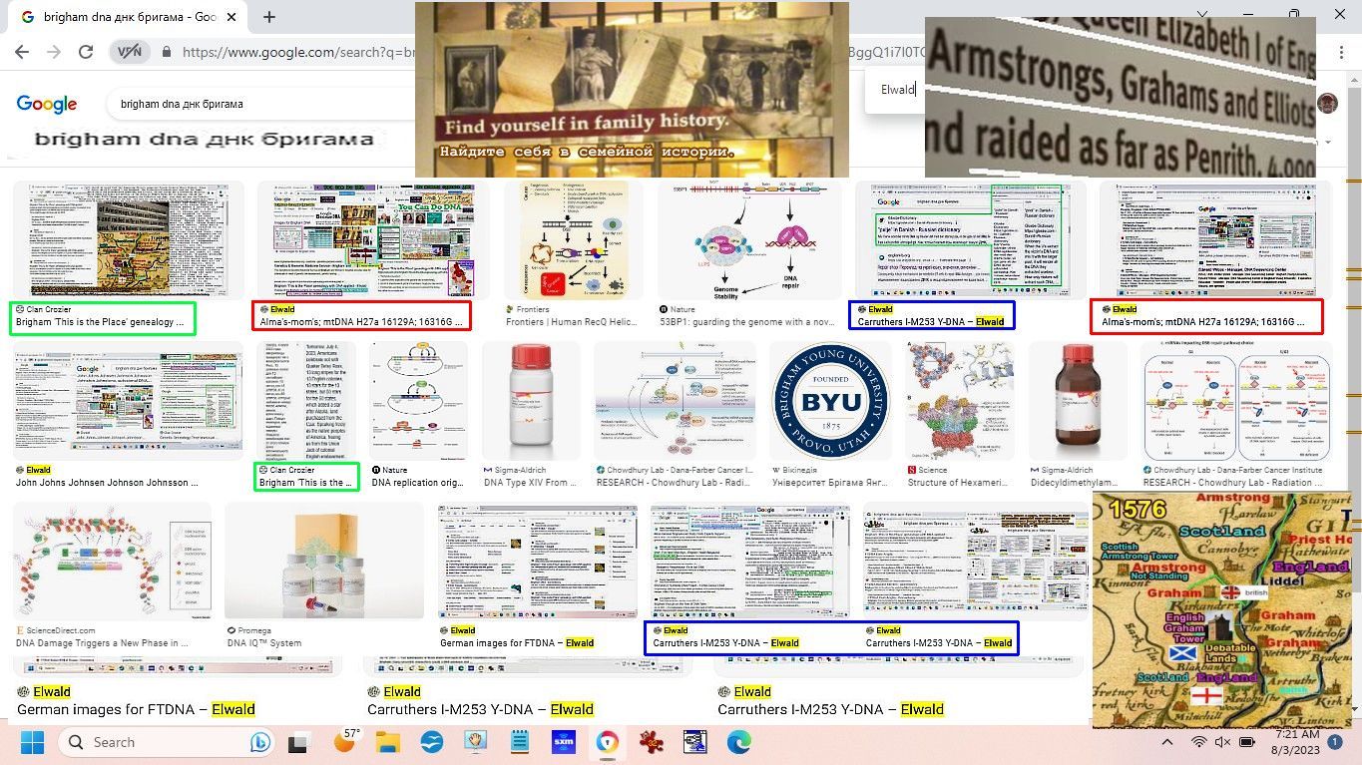The image size is (1362, 765).
Task: Open the notification center badge
Action: (x=1335, y=742)
